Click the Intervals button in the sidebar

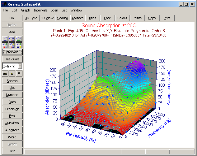[x=12, y=52]
